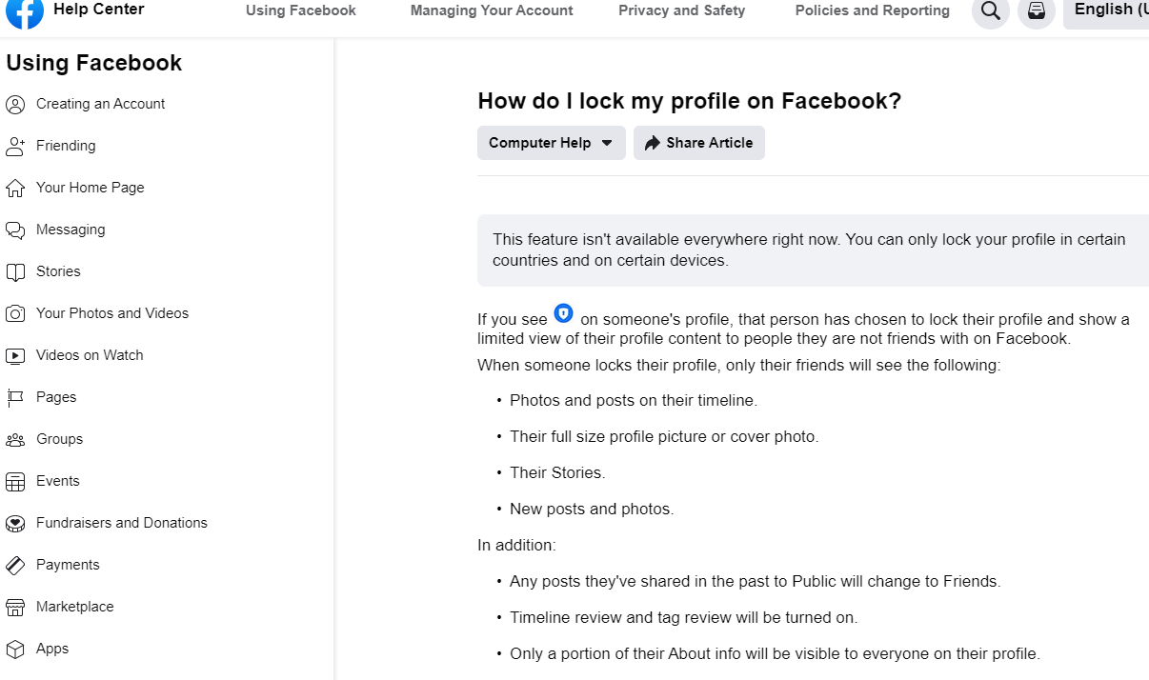Open the support inbox icon
The image size is (1149, 680).
[1037, 12]
